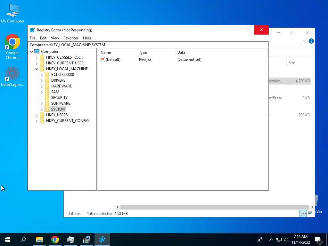The height and width of the screenshot is (246, 328).
Task: Click the '(value not set)' data cell
Action: (189, 59)
